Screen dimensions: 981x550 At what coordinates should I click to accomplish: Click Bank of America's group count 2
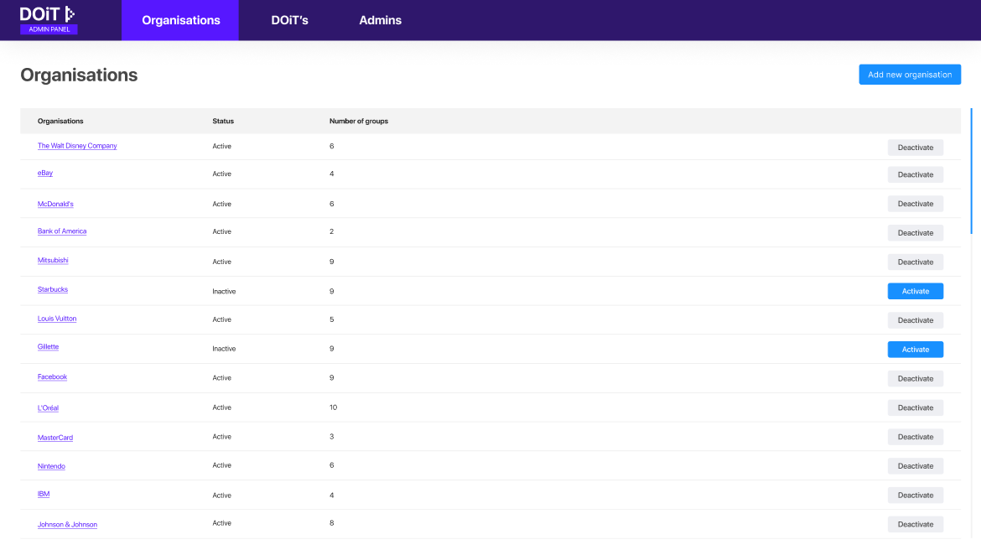(x=331, y=231)
